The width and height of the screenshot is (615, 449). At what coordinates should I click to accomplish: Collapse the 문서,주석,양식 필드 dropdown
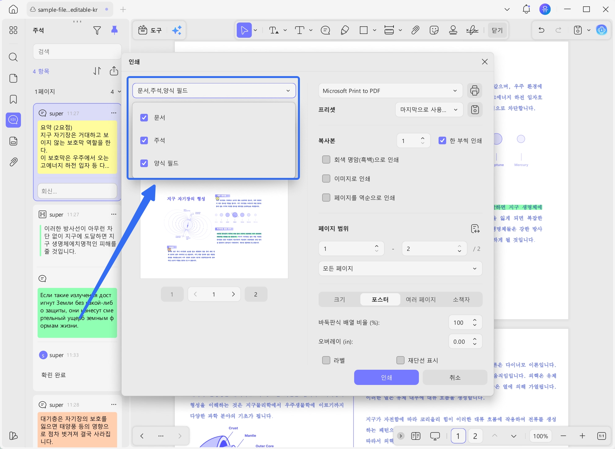(214, 91)
